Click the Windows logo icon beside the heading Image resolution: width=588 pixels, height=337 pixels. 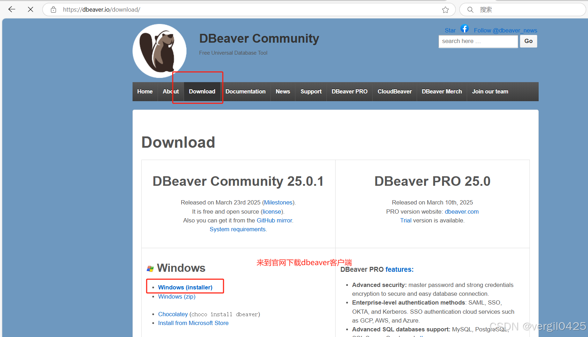(150, 269)
